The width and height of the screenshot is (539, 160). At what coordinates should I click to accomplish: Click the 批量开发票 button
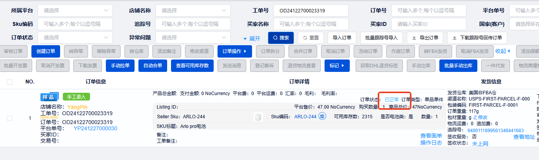pos(16,66)
